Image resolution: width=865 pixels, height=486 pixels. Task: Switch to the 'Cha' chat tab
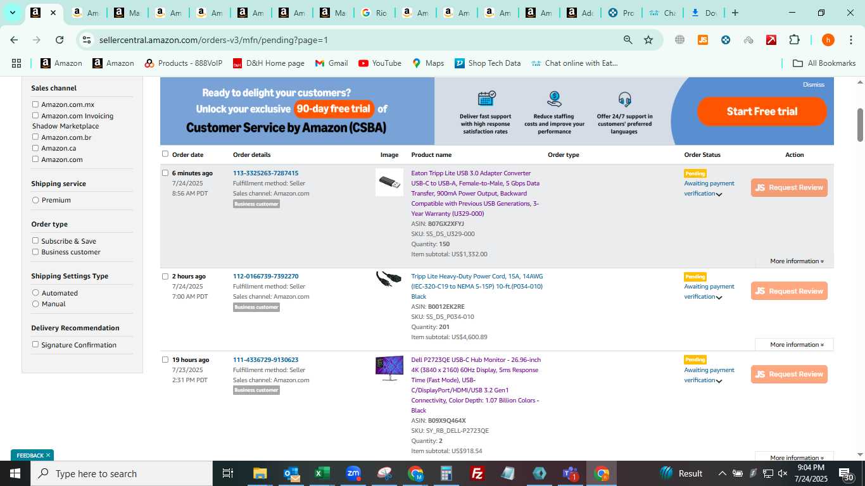click(x=662, y=13)
